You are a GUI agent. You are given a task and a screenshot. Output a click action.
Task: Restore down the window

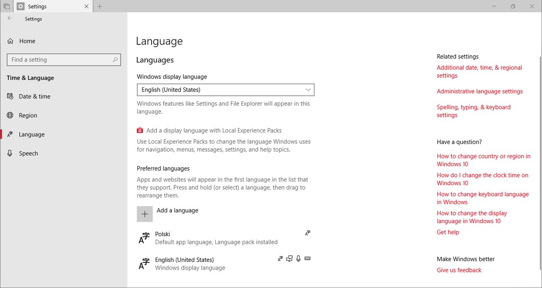point(513,6)
